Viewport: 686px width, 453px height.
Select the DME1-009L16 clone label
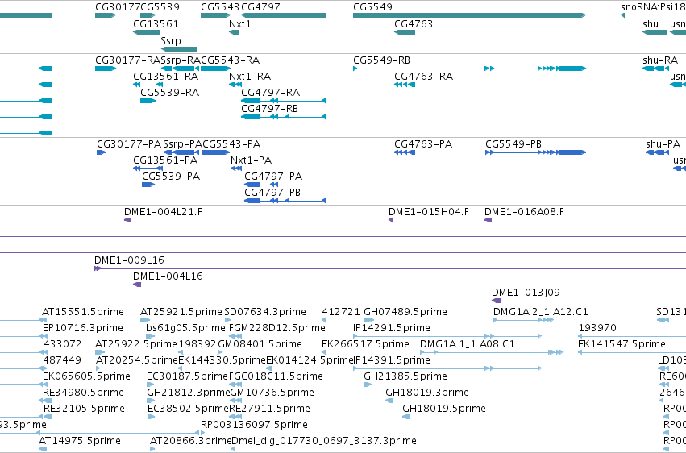pyautogui.click(x=130, y=260)
